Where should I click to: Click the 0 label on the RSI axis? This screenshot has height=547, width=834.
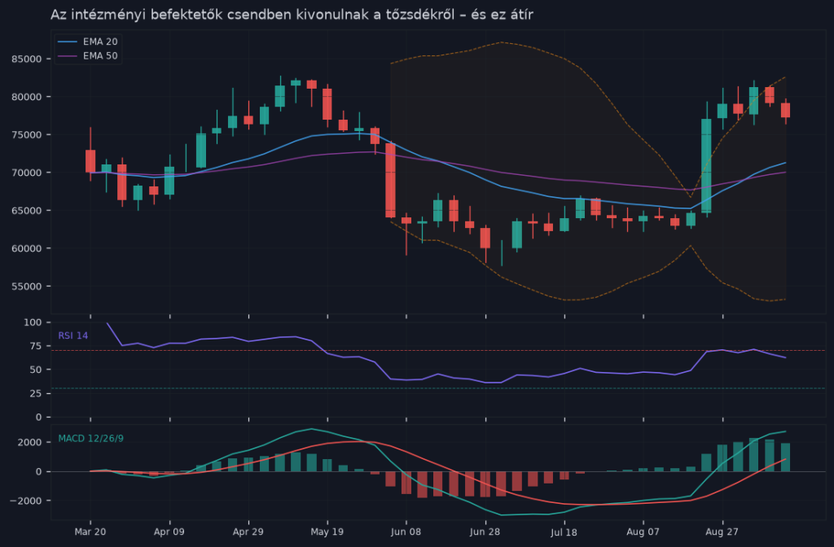[x=39, y=418]
